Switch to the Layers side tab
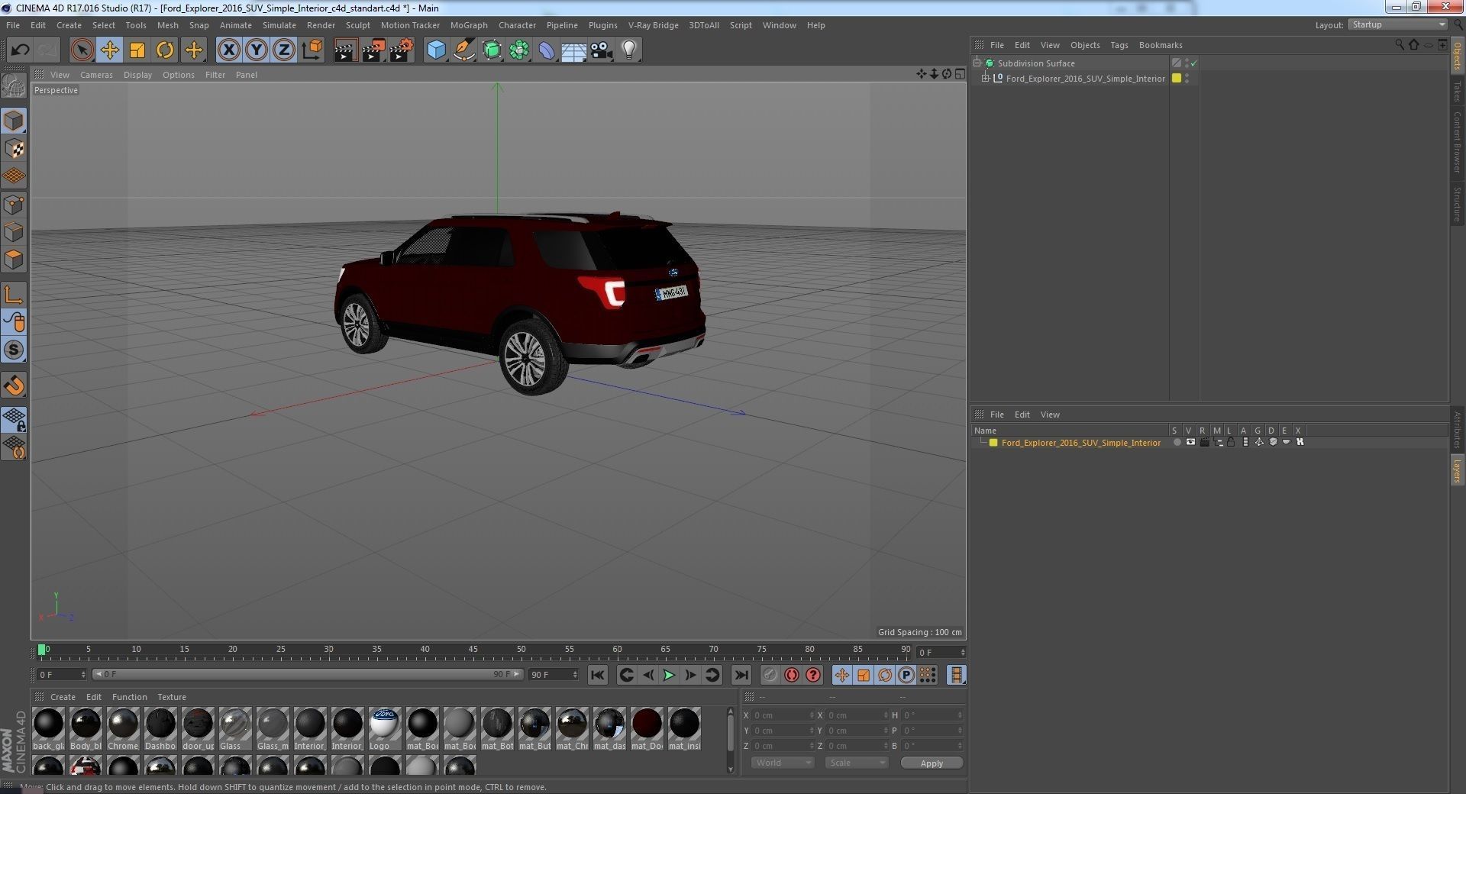The height and width of the screenshot is (884, 1466). click(x=1457, y=471)
